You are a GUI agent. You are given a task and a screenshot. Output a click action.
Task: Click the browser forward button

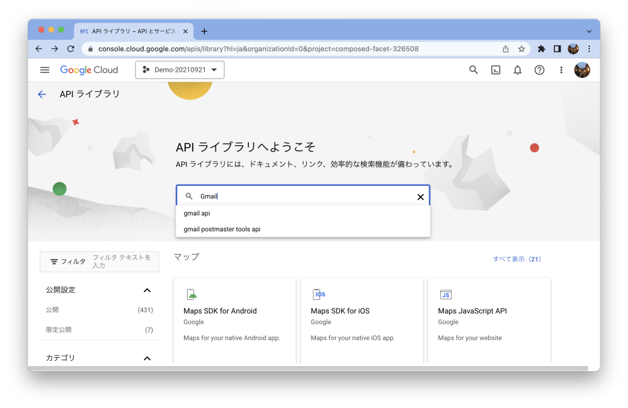(x=55, y=49)
